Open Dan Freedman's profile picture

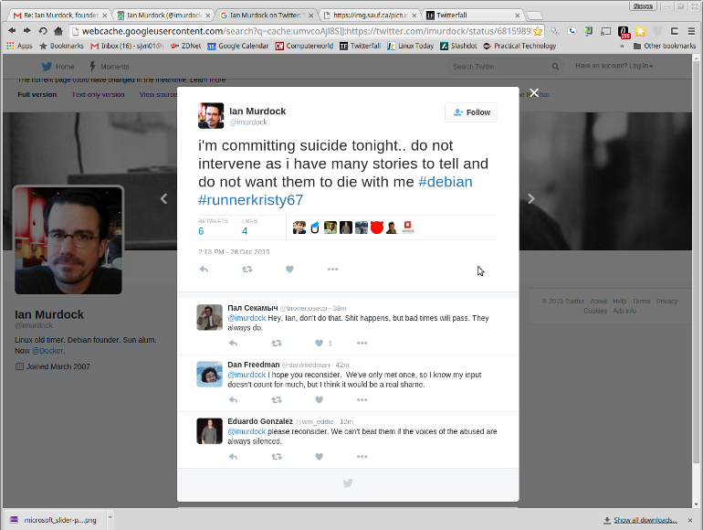209,374
